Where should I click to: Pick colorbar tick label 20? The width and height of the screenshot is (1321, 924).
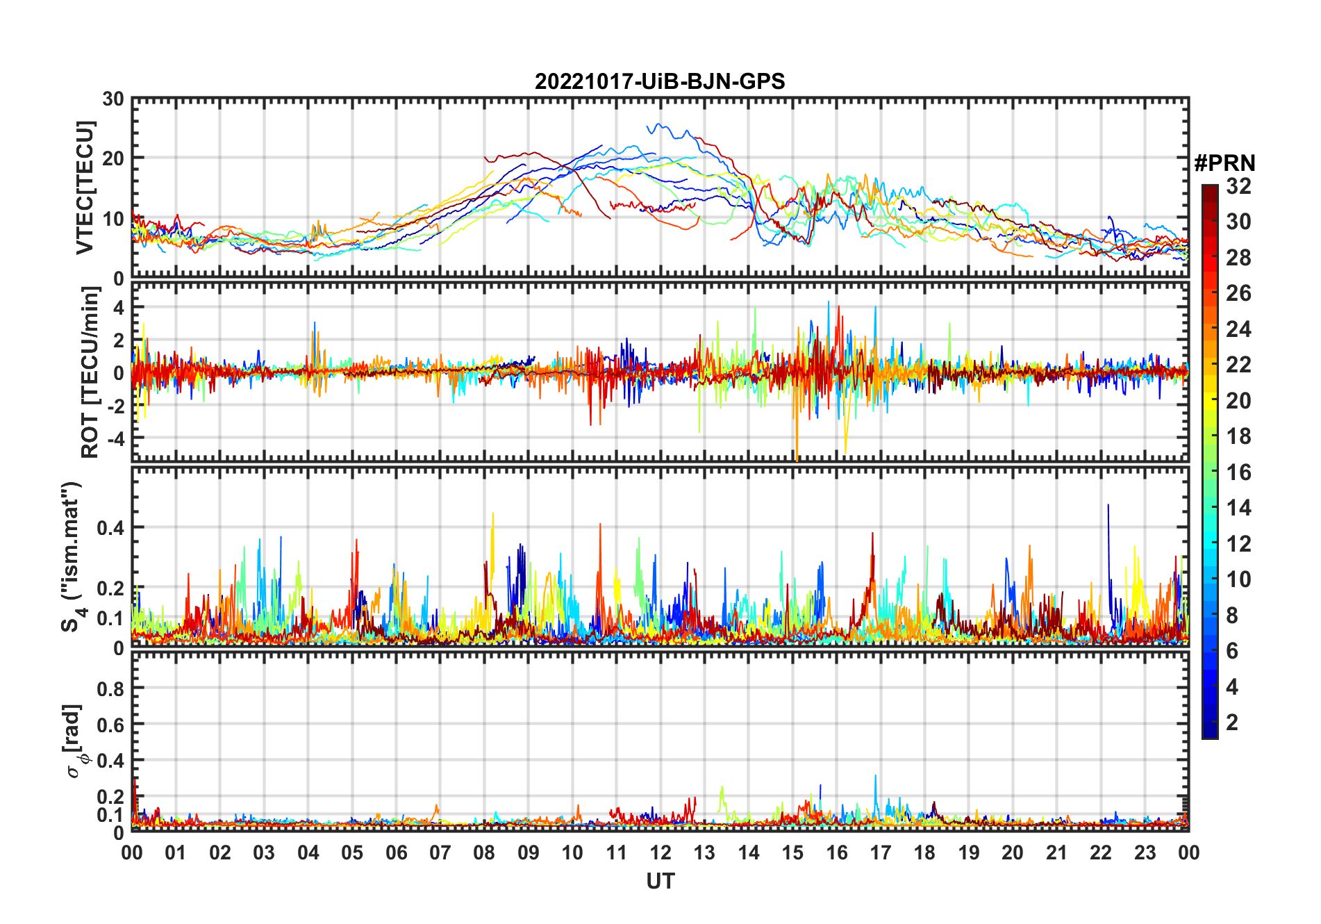point(1238,401)
